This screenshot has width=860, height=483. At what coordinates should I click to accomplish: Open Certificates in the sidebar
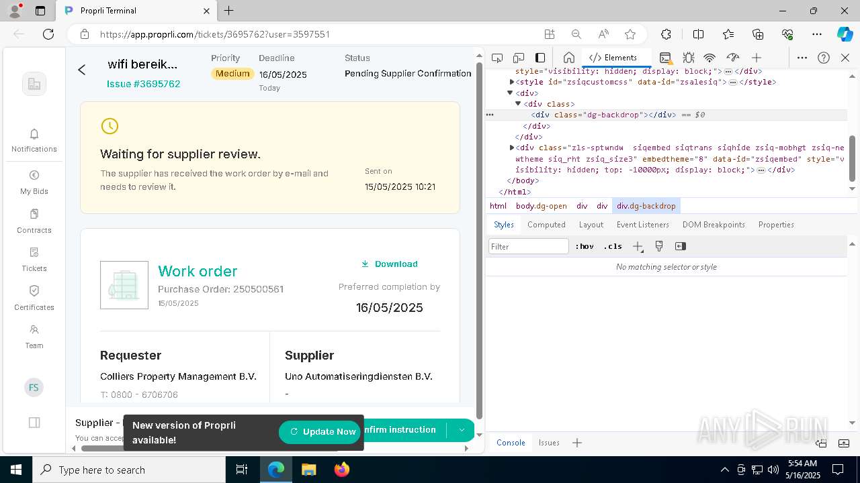point(34,299)
